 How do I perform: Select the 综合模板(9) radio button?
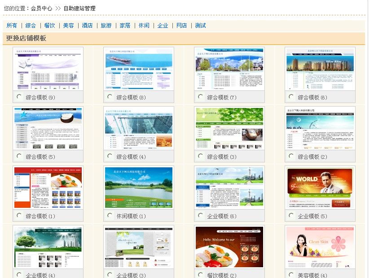pyautogui.click(x=19, y=97)
